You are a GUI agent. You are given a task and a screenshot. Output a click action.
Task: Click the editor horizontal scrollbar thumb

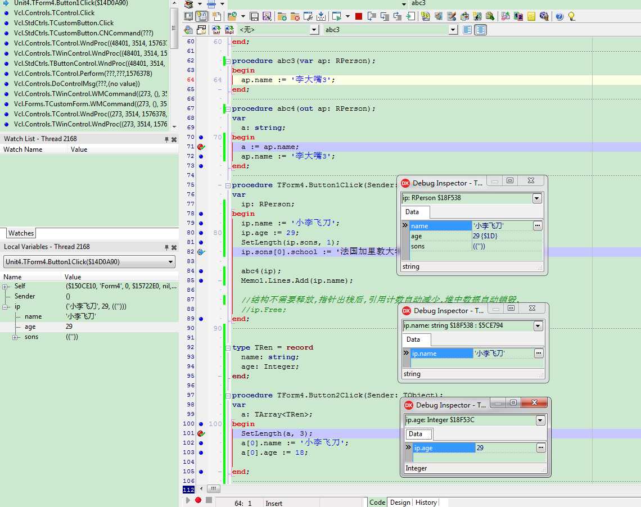point(214,488)
